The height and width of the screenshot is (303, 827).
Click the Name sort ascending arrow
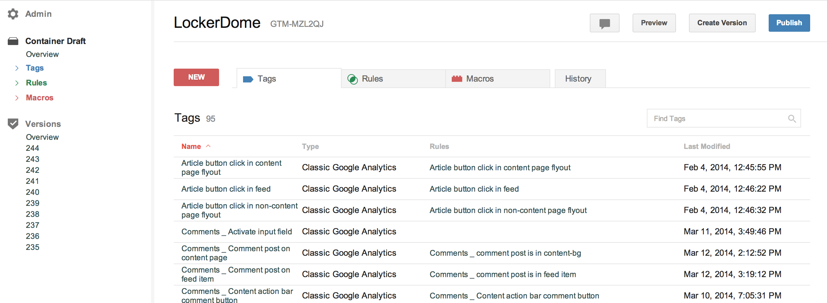[x=208, y=146]
